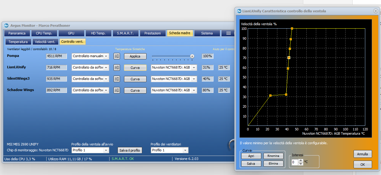Click Versione 6.2.03 in status bar

(x=187, y=159)
